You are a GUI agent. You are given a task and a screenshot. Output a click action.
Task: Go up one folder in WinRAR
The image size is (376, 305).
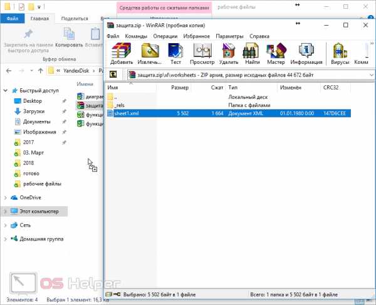point(113,75)
